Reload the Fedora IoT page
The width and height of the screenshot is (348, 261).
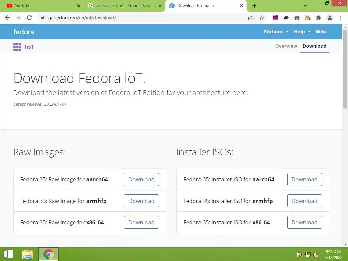(x=29, y=18)
